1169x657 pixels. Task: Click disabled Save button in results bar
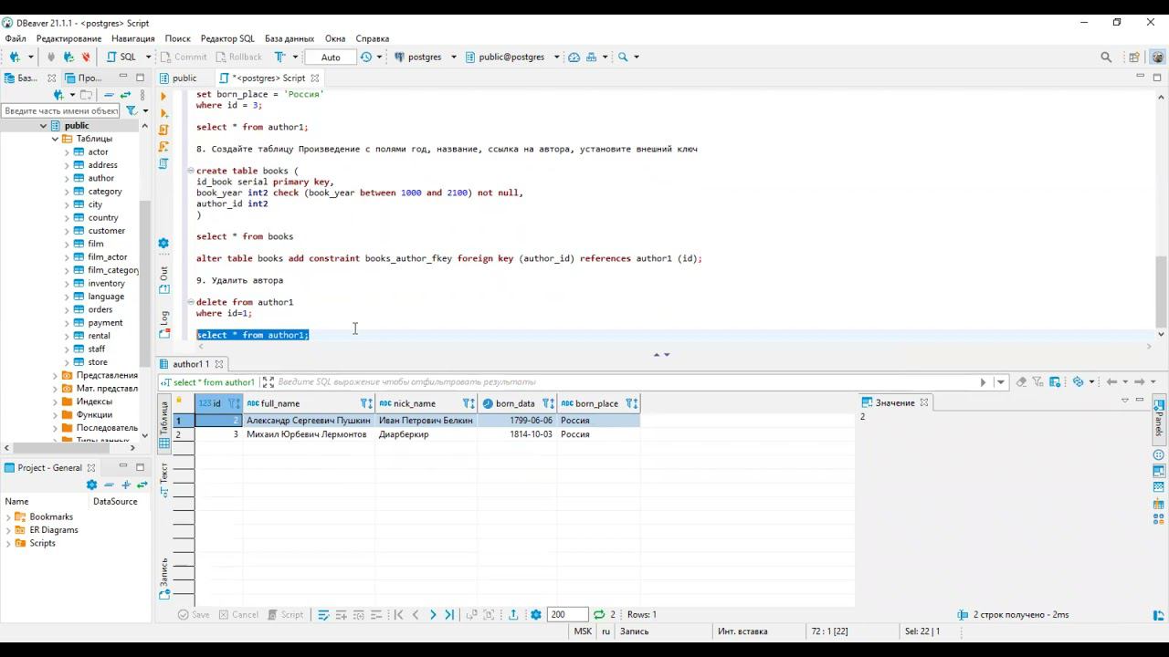(194, 615)
